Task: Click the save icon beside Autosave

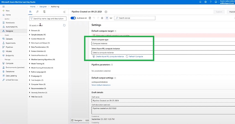Action: coord(90,18)
